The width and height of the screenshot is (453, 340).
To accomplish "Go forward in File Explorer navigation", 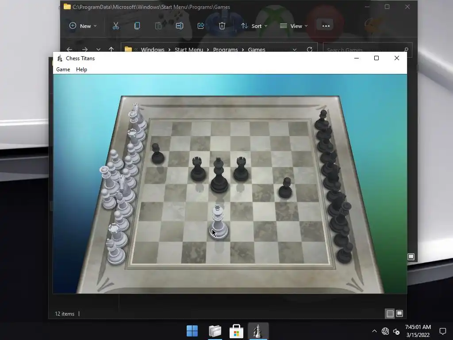I will pos(84,50).
